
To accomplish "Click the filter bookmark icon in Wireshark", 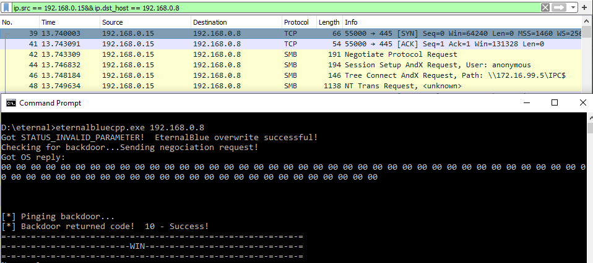I will point(6,7).
